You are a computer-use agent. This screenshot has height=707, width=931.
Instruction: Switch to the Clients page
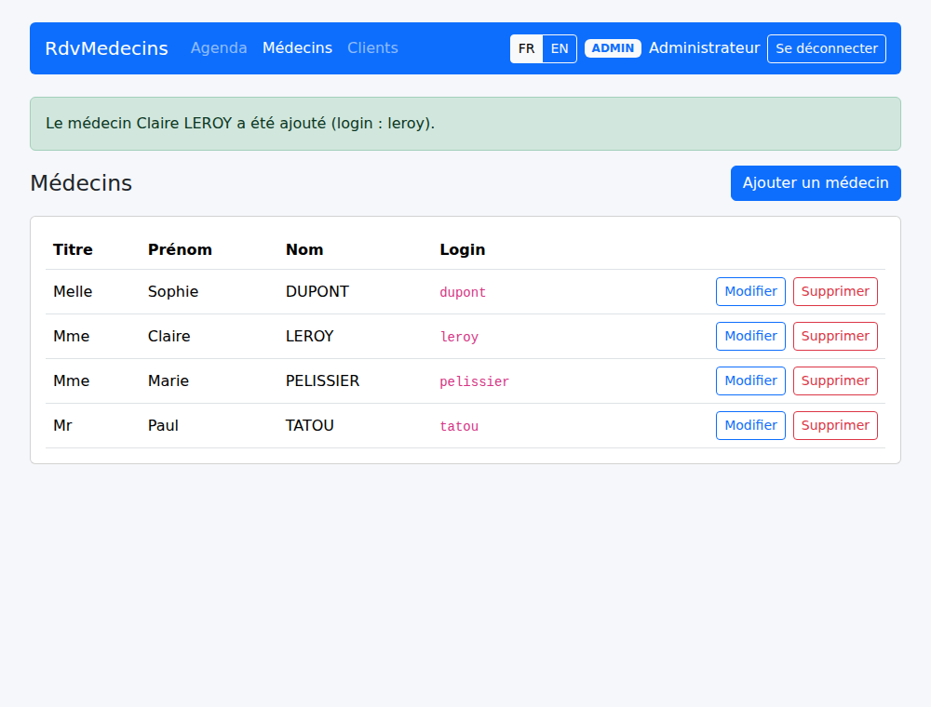(373, 48)
